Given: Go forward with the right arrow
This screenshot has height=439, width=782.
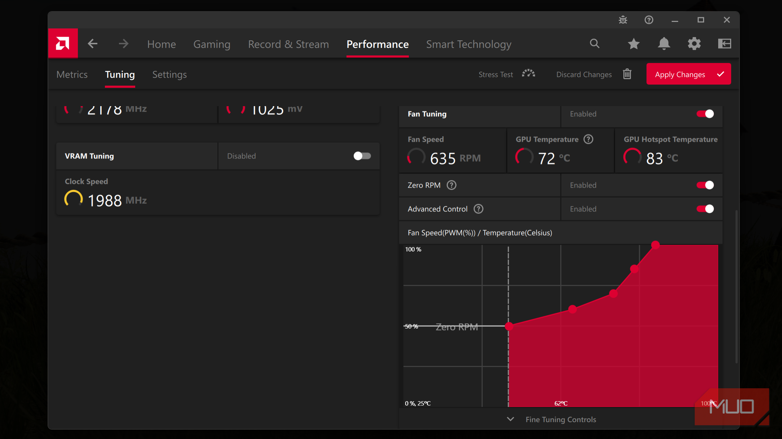Looking at the screenshot, I should 124,44.
